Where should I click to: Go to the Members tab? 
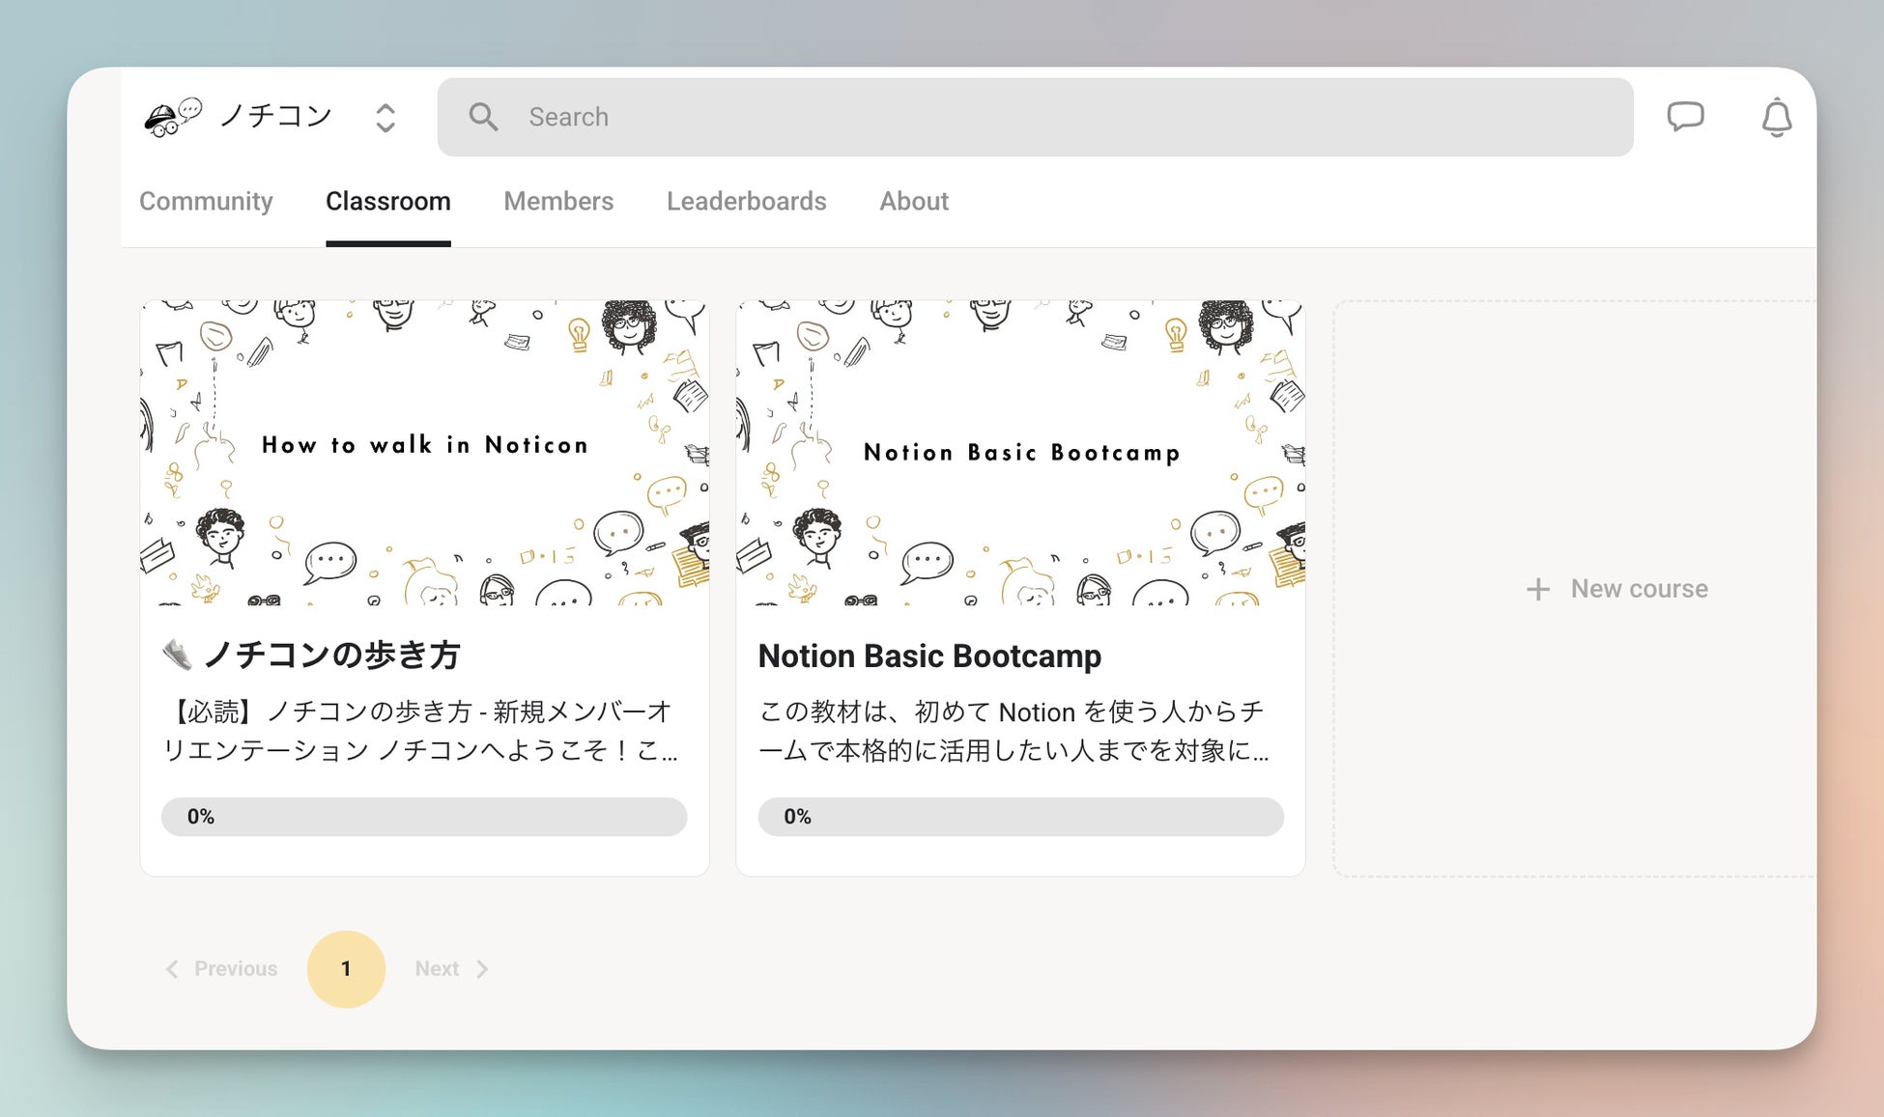tap(558, 201)
